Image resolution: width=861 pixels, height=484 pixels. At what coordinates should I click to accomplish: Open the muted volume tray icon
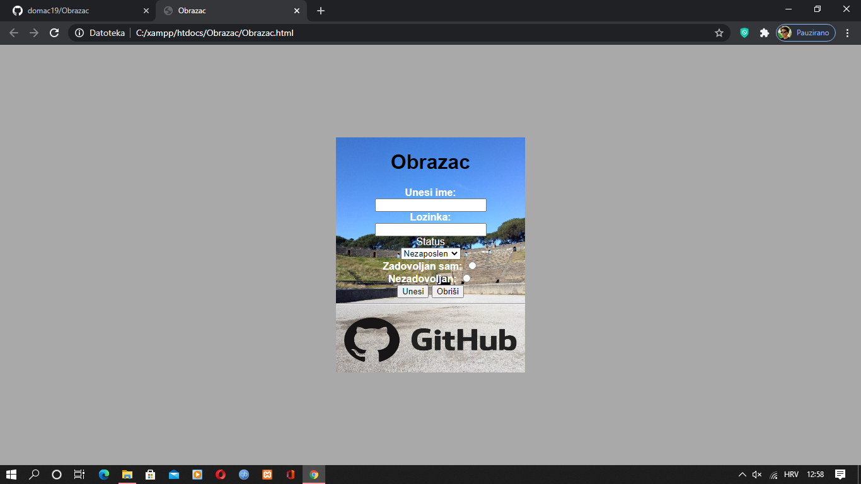pos(757,475)
